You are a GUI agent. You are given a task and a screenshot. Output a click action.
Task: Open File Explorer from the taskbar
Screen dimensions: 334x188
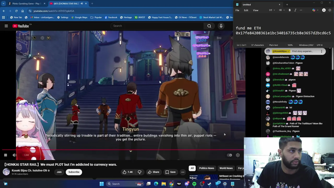tap(164, 184)
